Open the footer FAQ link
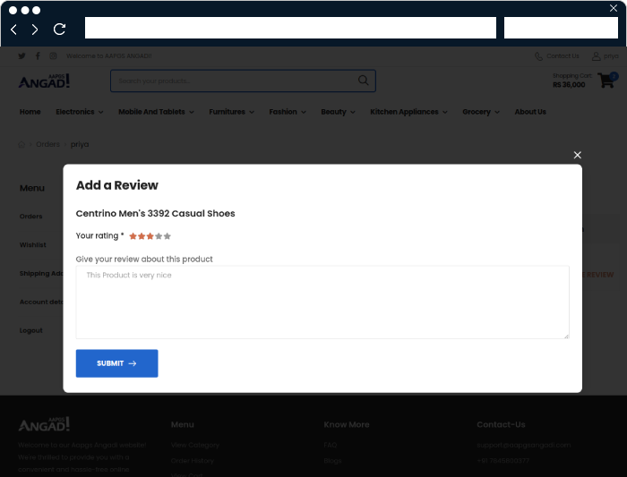 [x=331, y=445]
